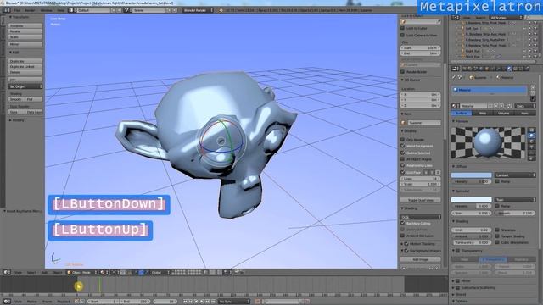
Task: Click the Clip Start value field
Action: [421, 47]
